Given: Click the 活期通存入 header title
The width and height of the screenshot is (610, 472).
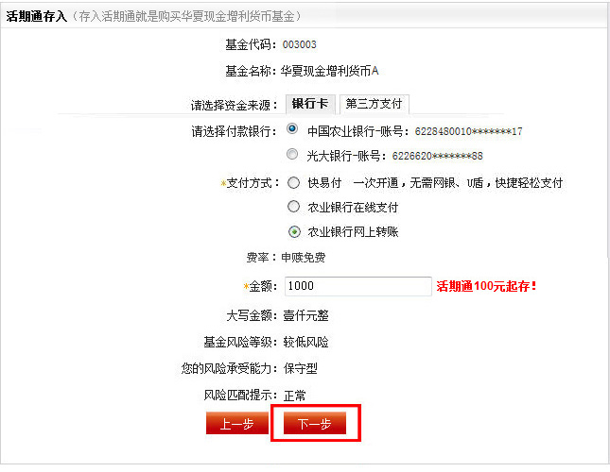Looking at the screenshot, I should point(37,16).
